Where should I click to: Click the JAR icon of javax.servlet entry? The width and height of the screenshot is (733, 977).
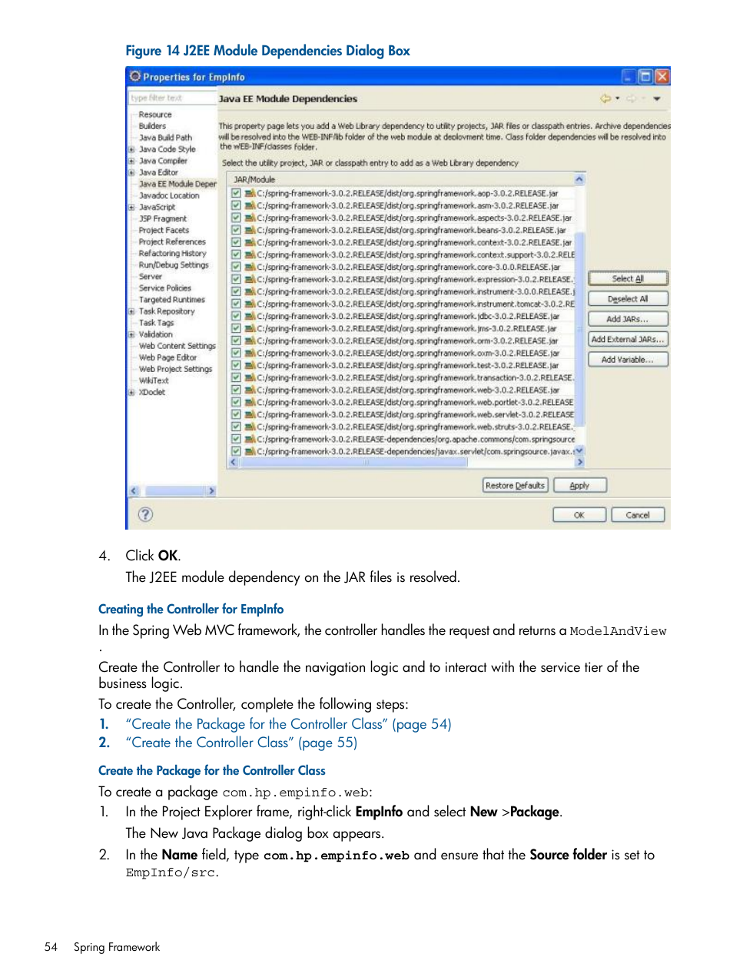click(250, 451)
